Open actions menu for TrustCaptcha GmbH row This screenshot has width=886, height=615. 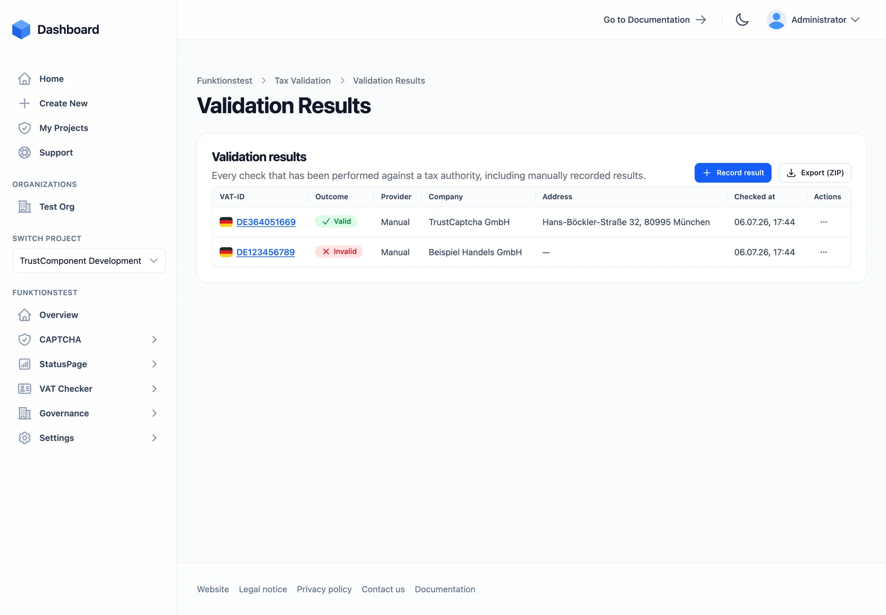[824, 222]
